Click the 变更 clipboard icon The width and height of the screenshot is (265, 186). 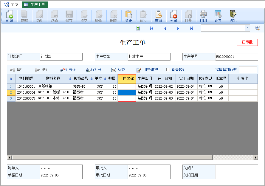click(x=128, y=16)
